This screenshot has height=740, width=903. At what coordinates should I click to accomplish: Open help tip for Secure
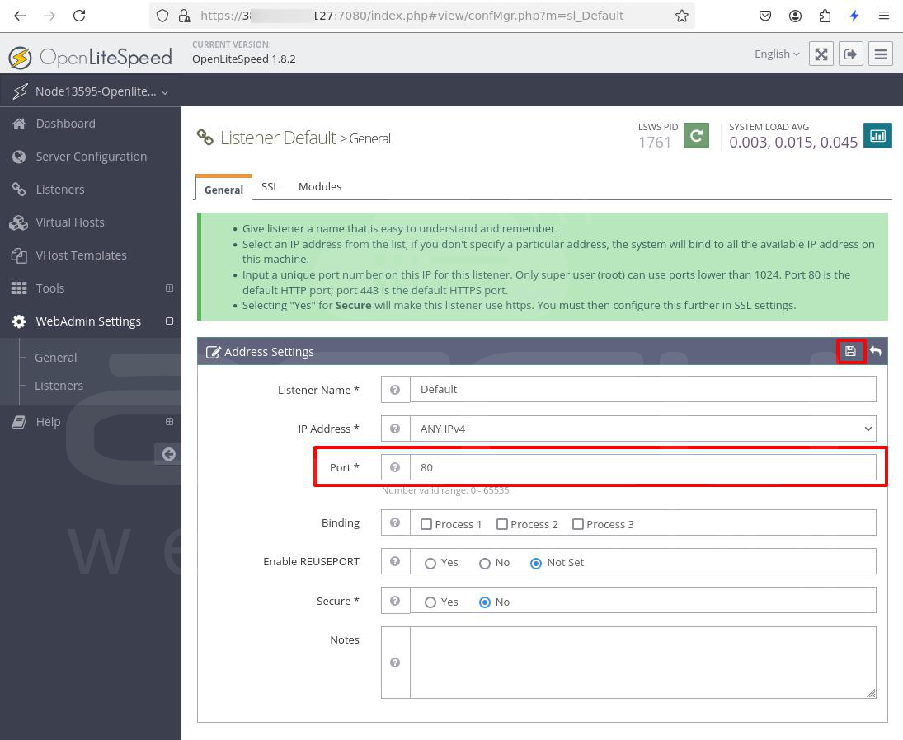pyautogui.click(x=395, y=601)
